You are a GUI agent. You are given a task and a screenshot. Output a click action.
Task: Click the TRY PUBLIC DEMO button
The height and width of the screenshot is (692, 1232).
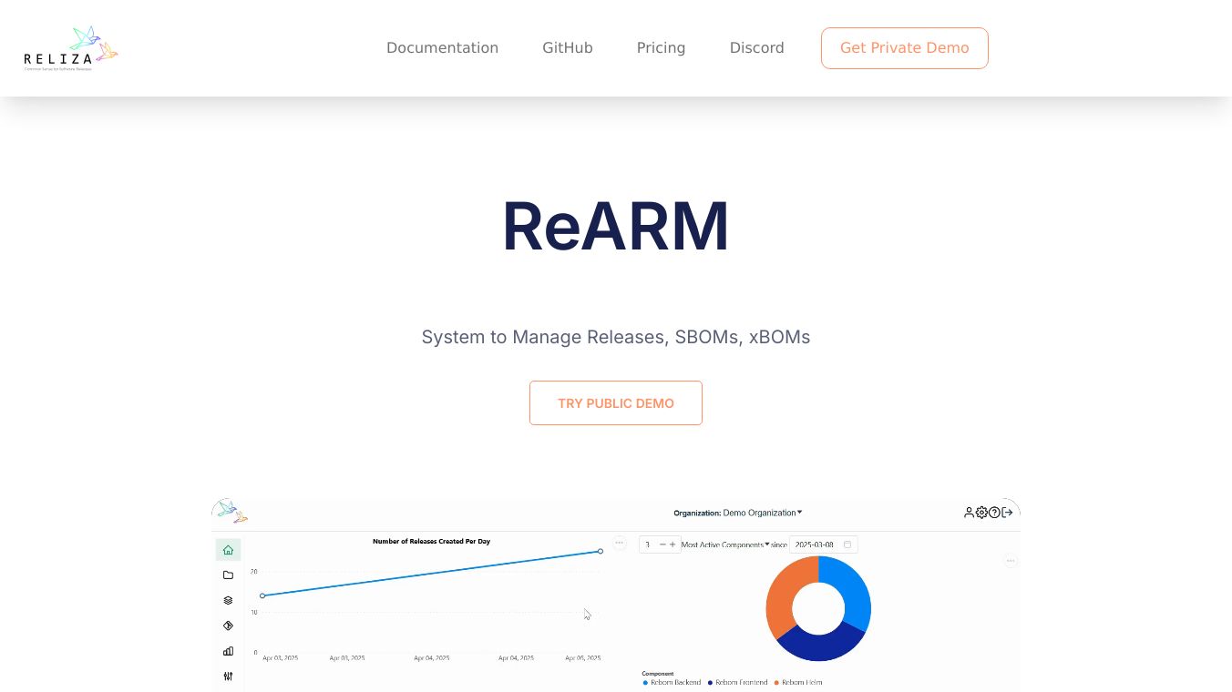click(x=616, y=403)
